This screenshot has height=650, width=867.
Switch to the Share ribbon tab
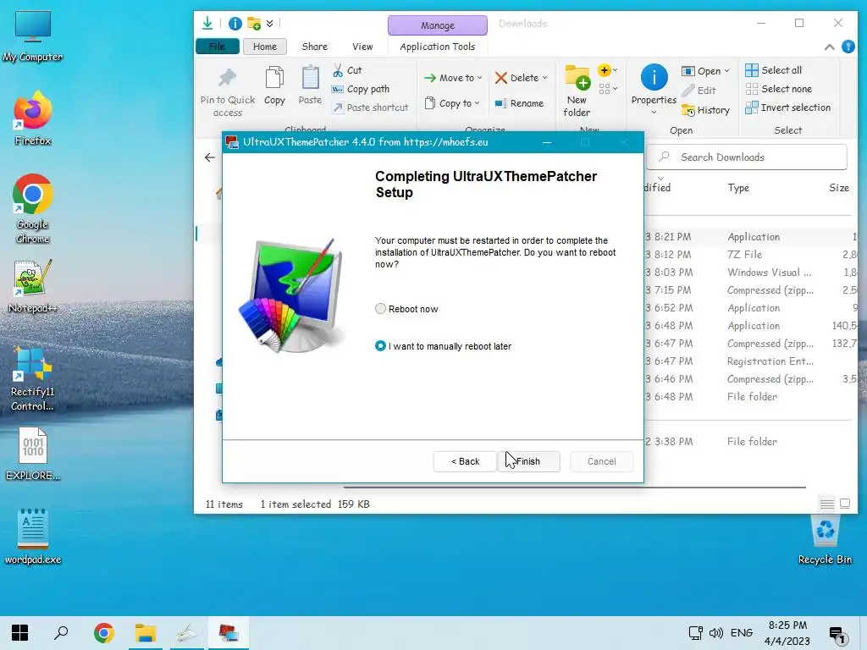click(315, 47)
